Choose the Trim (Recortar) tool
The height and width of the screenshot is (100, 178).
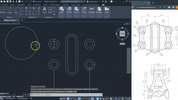click(34, 8)
